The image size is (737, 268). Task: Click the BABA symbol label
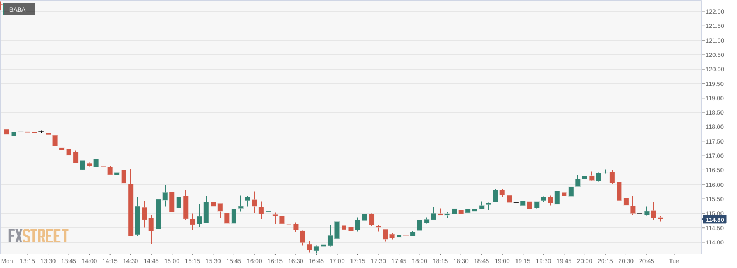point(18,9)
